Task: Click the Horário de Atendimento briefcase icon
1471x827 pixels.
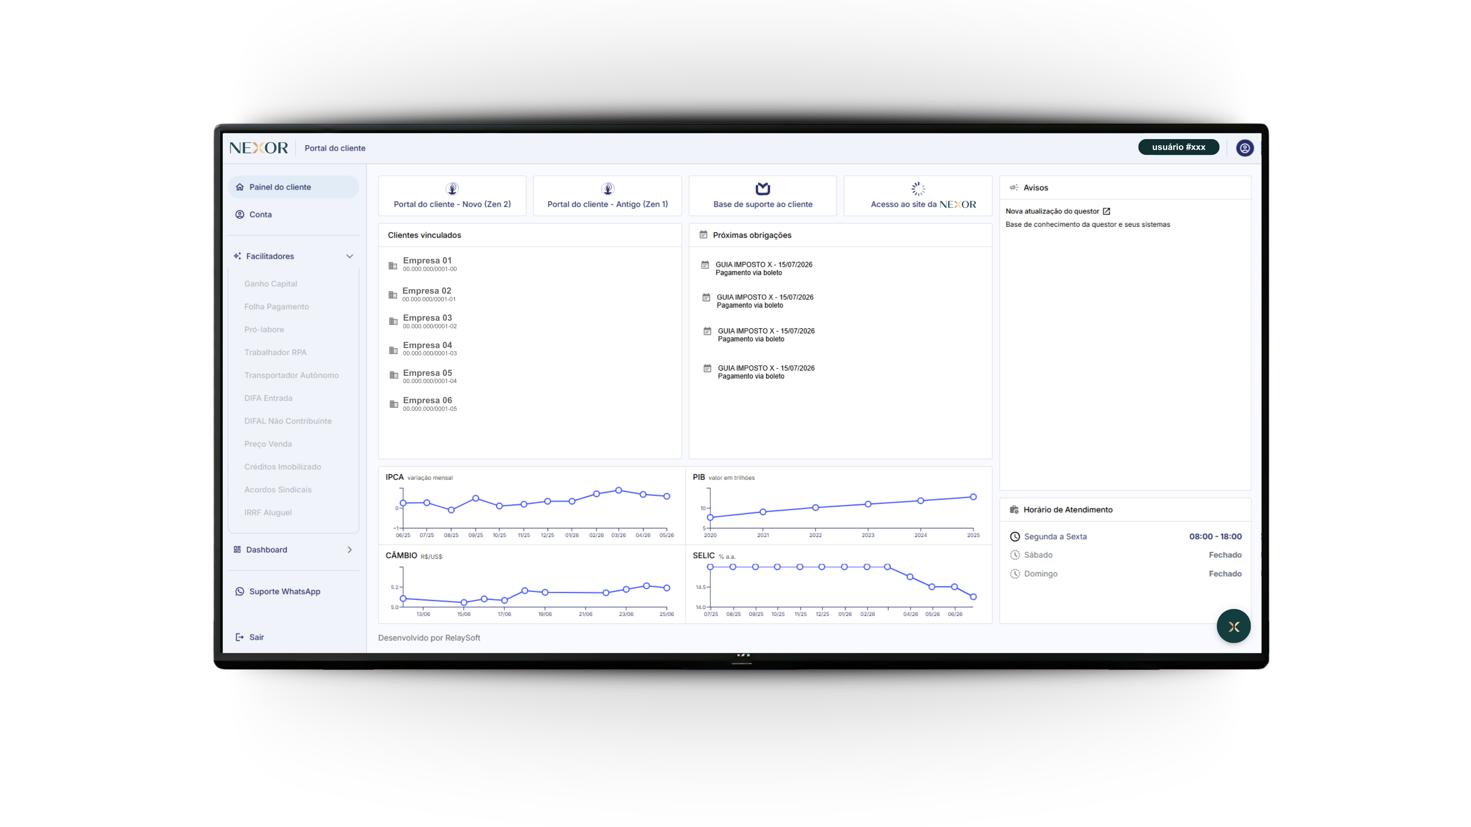Action: click(1014, 510)
